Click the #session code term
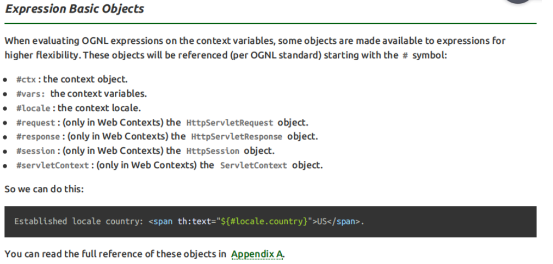The width and height of the screenshot is (553, 264). click(36, 151)
